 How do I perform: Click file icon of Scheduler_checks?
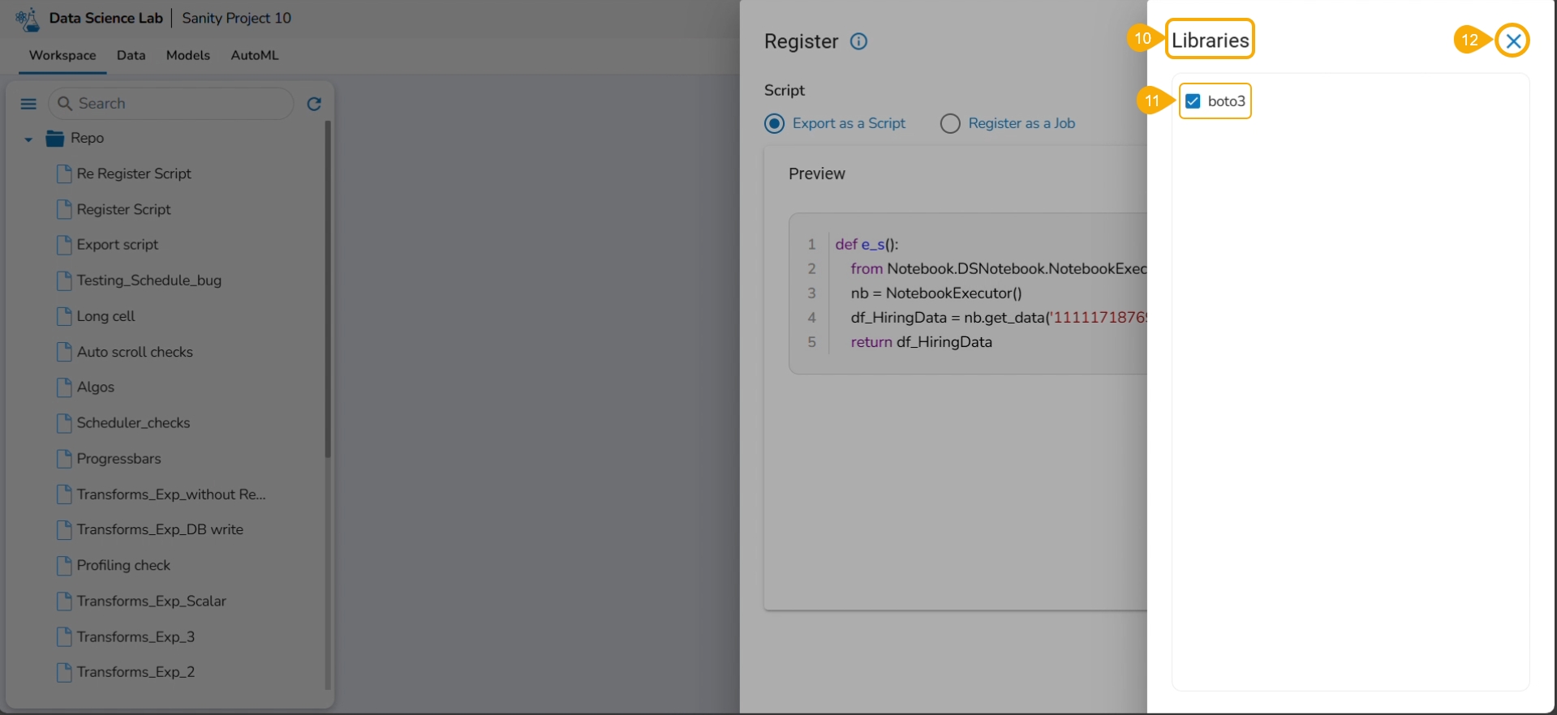click(64, 423)
